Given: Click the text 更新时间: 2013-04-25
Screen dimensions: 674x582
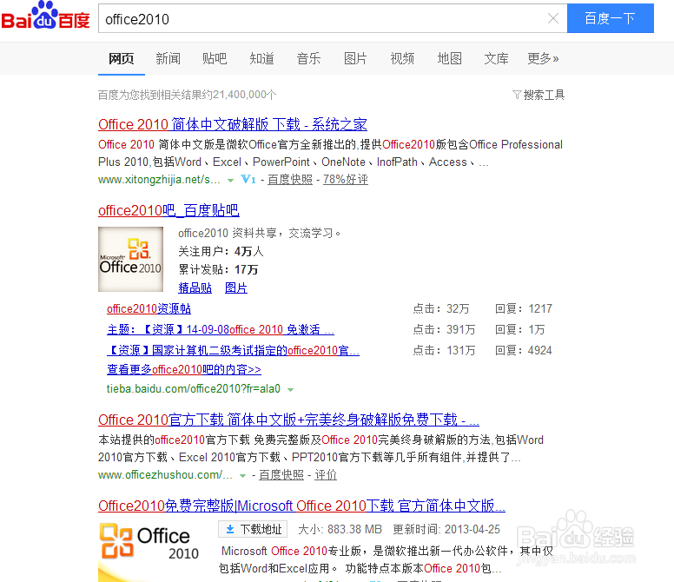Looking at the screenshot, I should coord(446,529).
